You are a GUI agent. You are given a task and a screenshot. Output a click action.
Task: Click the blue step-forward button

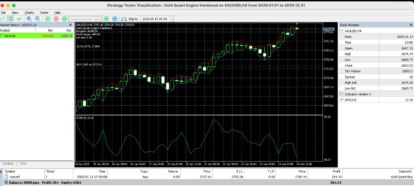pos(115,18)
